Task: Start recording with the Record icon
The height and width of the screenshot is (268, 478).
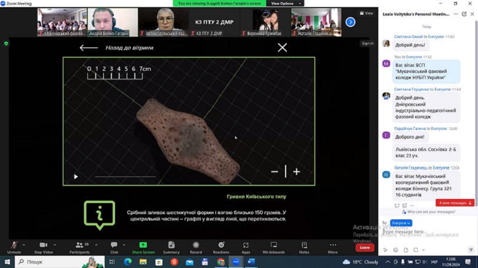Action: click(196, 248)
